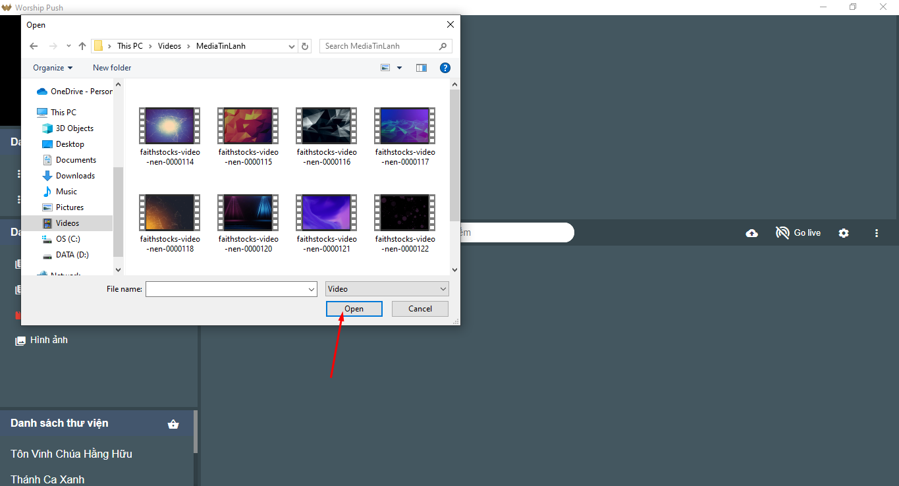Select video faithstocks-video-nen-0000121
The width and height of the screenshot is (899, 486).
pos(327,224)
